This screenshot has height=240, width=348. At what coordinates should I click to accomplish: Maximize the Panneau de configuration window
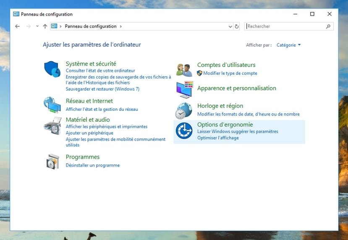(312, 14)
